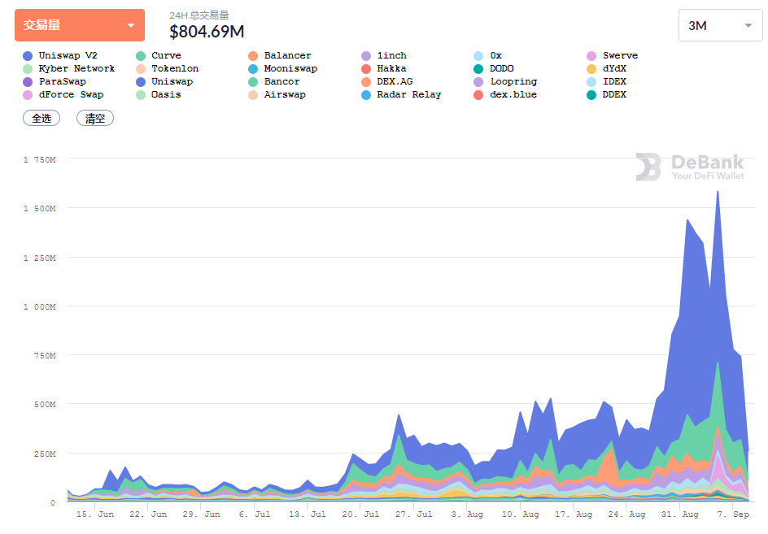Click the DODO legend teal dot
The height and width of the screenshot is (534, 768).
tap(478, 69)
